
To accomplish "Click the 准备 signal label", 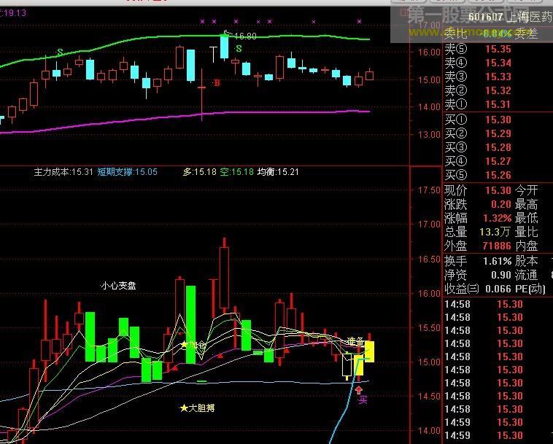I will coord(355,340).
